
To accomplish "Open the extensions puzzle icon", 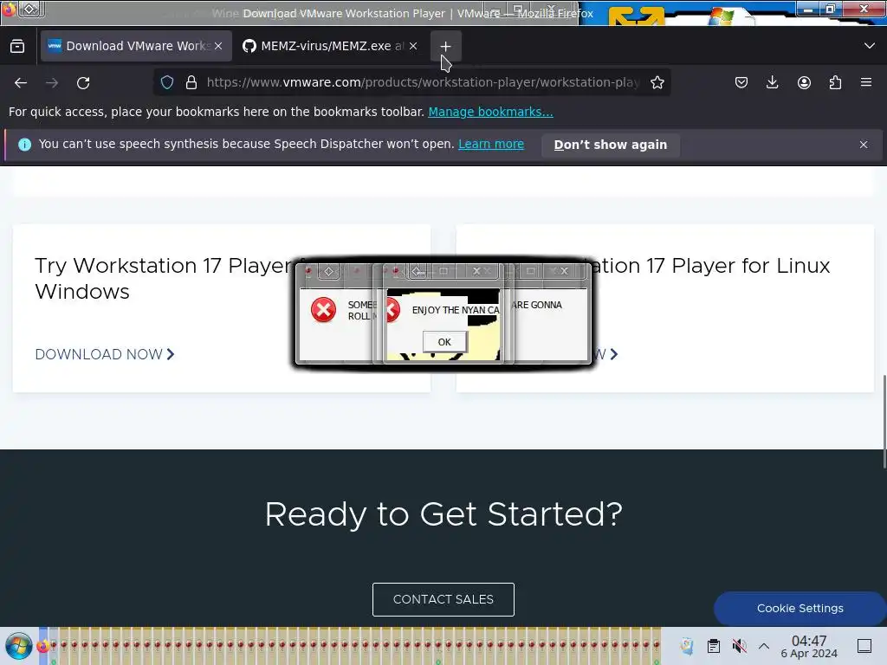I will (835, 82).
